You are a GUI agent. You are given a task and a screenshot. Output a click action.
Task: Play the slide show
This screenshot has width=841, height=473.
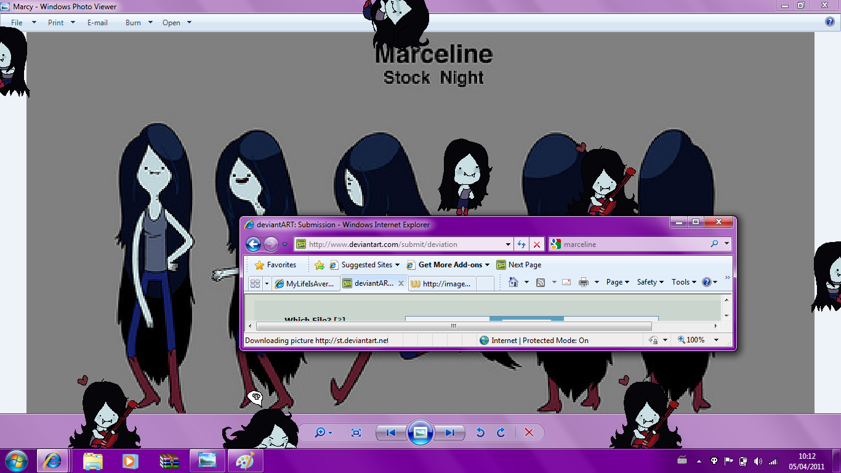point(420,433)
